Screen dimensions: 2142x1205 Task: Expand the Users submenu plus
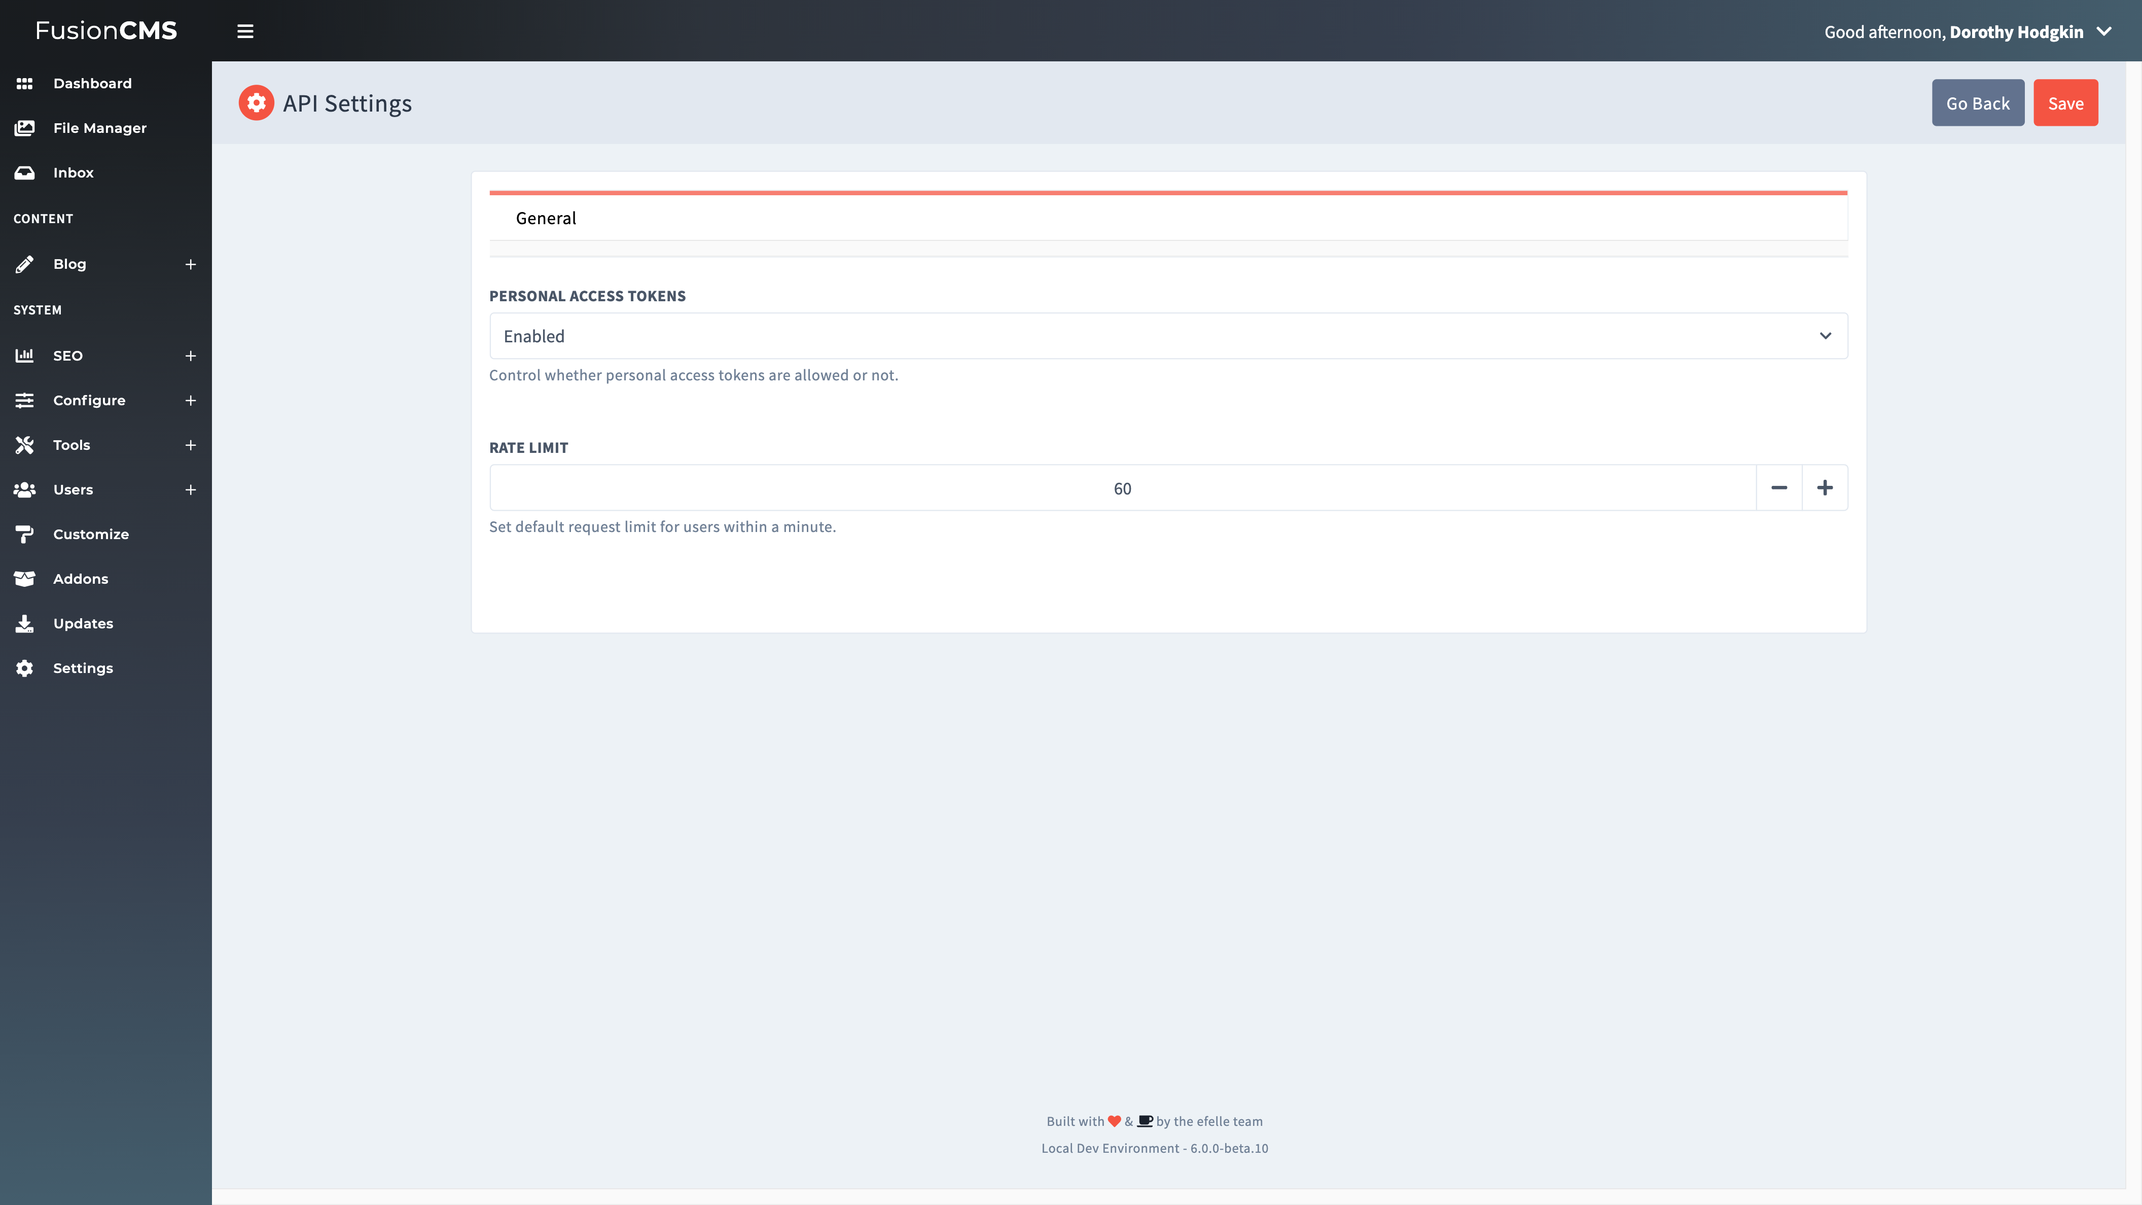click(191, 490)
